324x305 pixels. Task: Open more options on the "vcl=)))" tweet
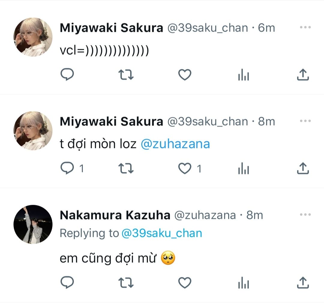coord(305,27)
